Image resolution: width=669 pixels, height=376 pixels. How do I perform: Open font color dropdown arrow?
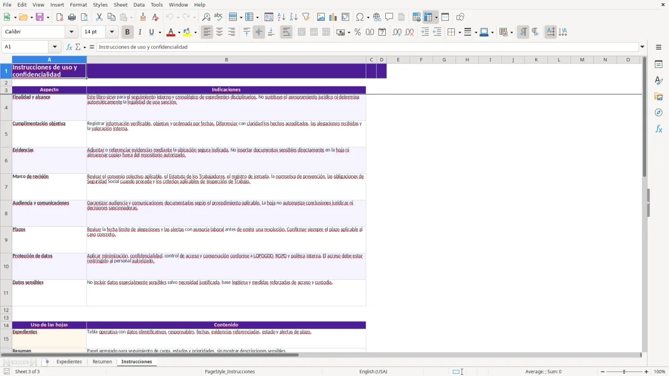click(178, 32)
